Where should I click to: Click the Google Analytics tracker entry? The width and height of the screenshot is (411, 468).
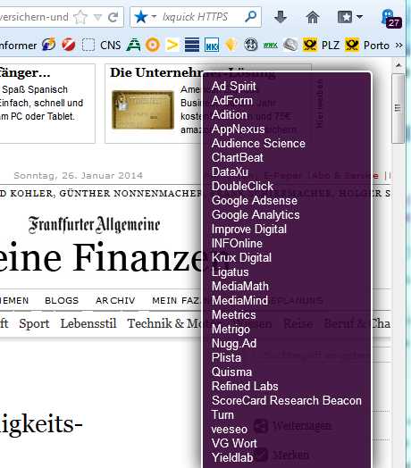[x=256, y=215]
